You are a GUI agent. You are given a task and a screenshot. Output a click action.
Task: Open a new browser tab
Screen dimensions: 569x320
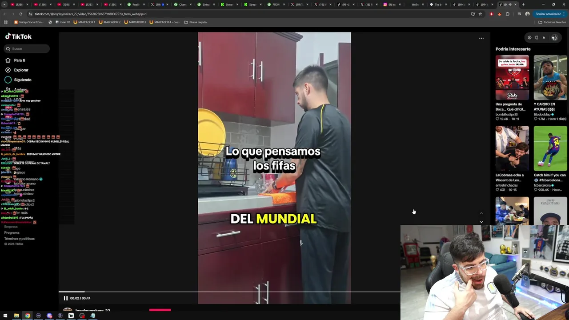[x=523, y=4]
